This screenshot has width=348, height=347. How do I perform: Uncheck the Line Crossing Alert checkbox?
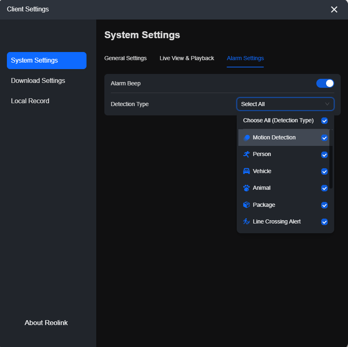click(x=324, y=222)
